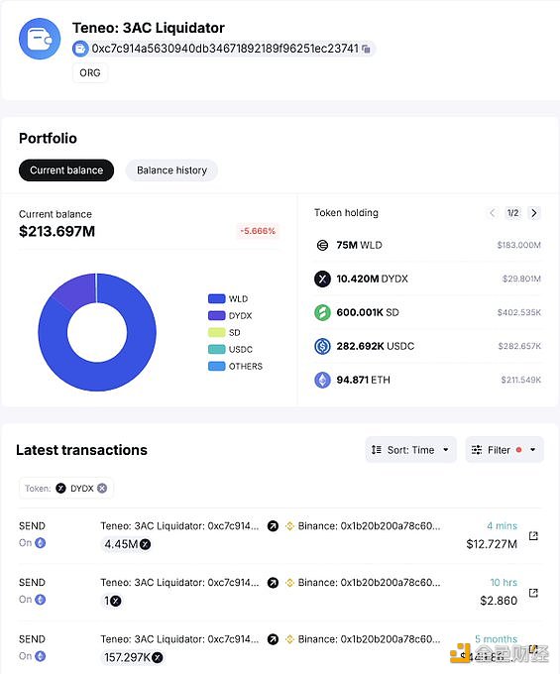560x674 pixels.
Task: Select the 600.001K SD holding text
Action: [368, 312]
